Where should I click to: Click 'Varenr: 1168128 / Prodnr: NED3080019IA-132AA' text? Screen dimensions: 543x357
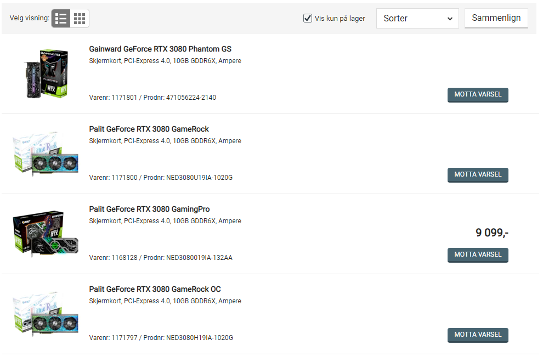pos(161,258)
